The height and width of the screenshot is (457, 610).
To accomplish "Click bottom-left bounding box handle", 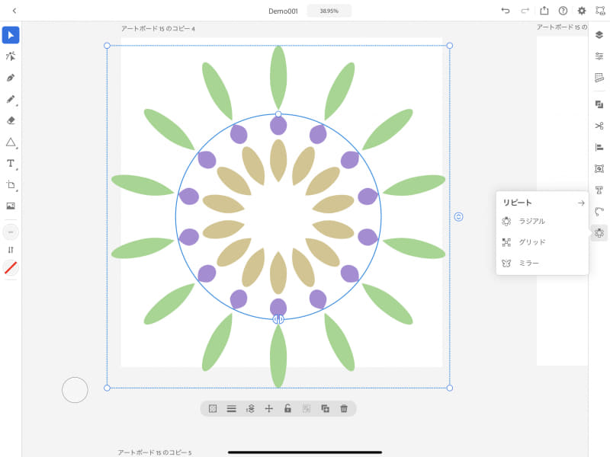I will click(107, 388).
